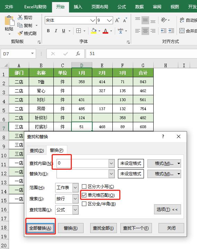The image size is (197, 249).
Task: Click 全部替换(A) Replace All button
Action: pyautogui.click(x=40, y=228)
